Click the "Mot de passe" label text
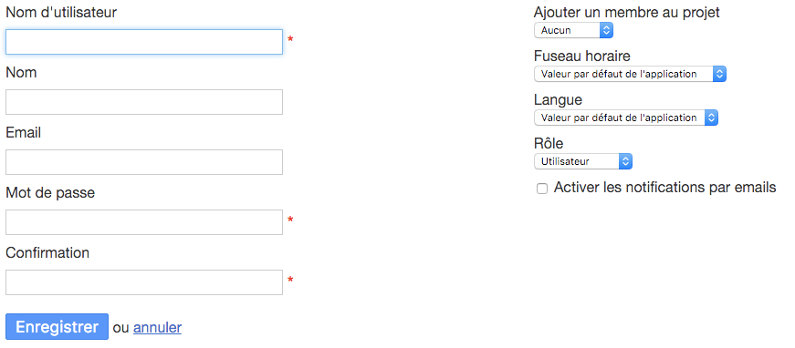The height and width of the screenshot is (348, 795). (50, 193)
